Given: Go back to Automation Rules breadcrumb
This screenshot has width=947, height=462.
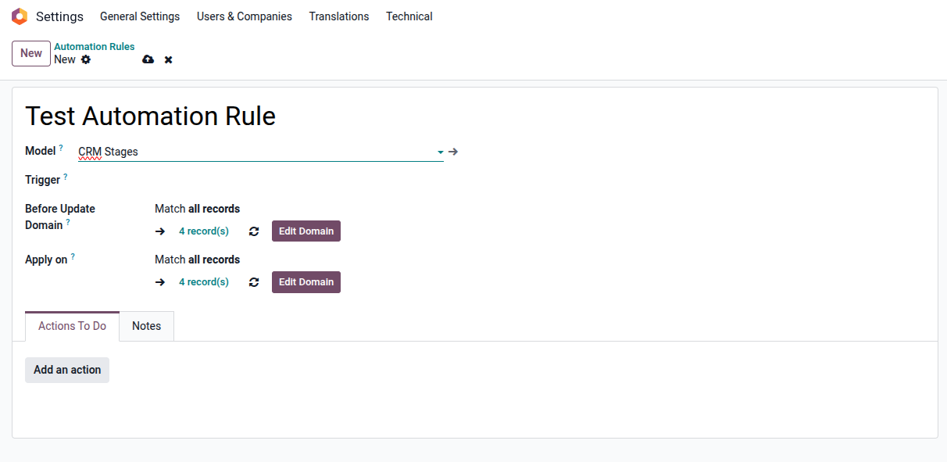Looking at the screenshot, I should click(x=94, y=47).
